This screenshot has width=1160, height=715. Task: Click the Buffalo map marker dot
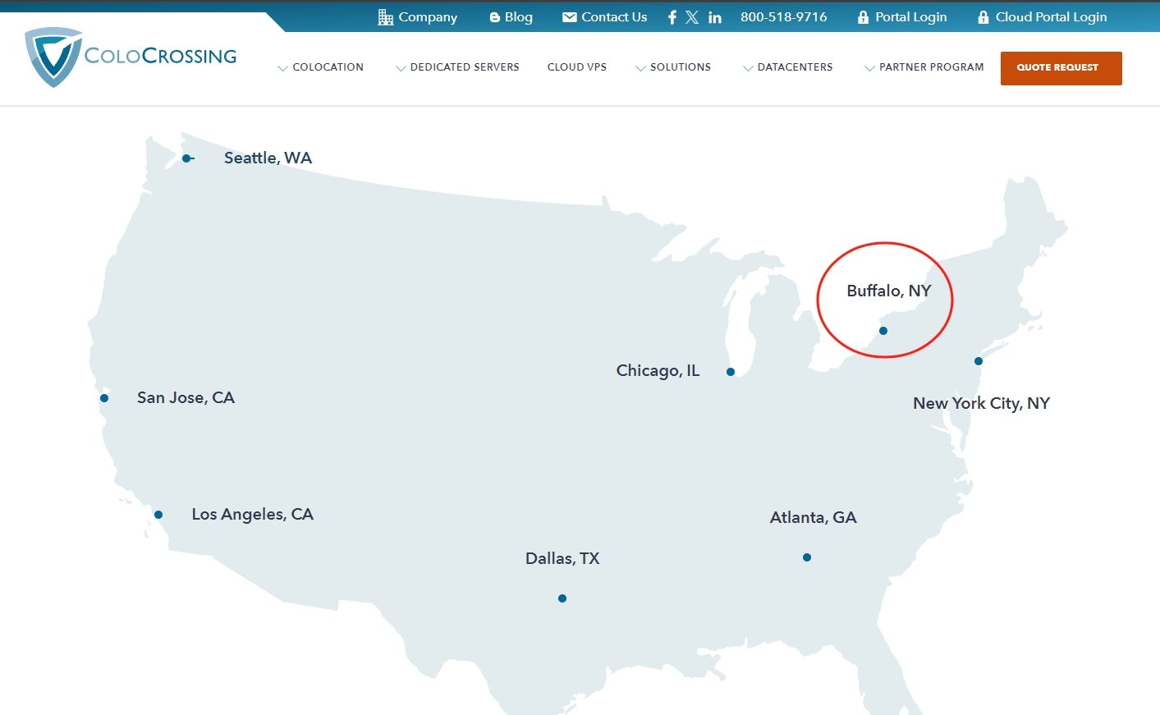point(883,331)
